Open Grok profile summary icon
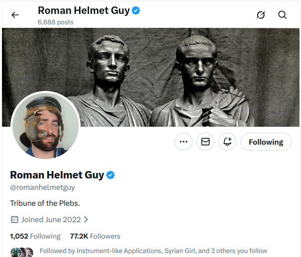The image size is (301, 257). (261, 15)
